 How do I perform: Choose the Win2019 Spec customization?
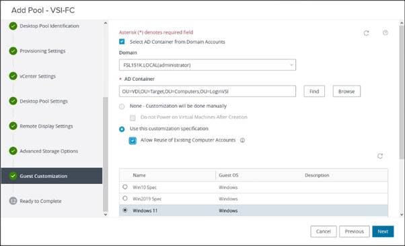pyautogui.click(x=125, y=198)
